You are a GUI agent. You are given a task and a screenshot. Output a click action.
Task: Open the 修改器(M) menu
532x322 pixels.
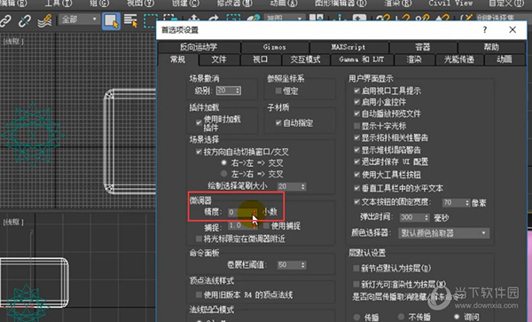pos(234,4)
